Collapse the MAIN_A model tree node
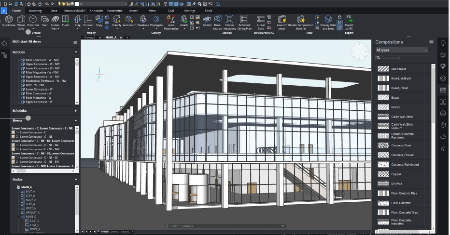 coord(14,187)
